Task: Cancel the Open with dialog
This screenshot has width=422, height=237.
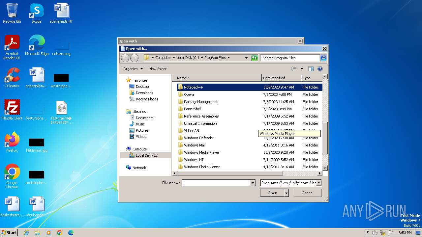Action: 307,193
